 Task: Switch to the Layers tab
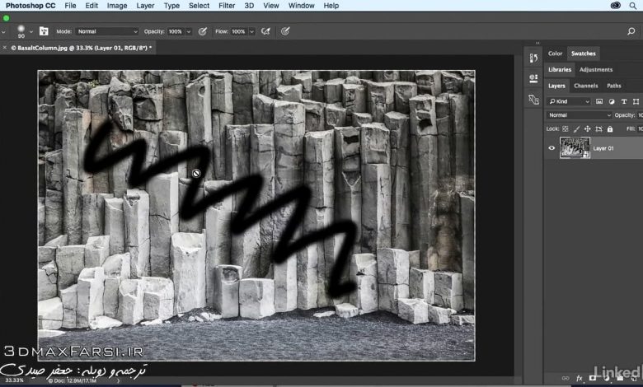(x=556, y=86)
